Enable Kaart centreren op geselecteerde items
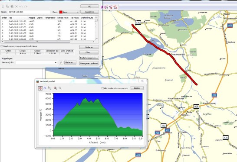The image size is (237, 162). (2, 46)
